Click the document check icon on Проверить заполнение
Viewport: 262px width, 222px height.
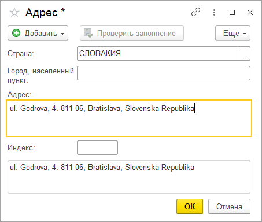click(88, 33)
